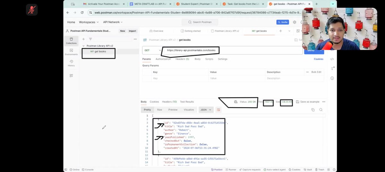Switch to the request Body tab
This screenshot has height=172, width=385.
point(198,59)
